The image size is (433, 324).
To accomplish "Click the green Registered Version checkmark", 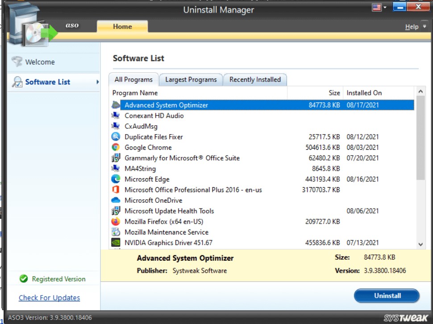I will tap(24, 279).
